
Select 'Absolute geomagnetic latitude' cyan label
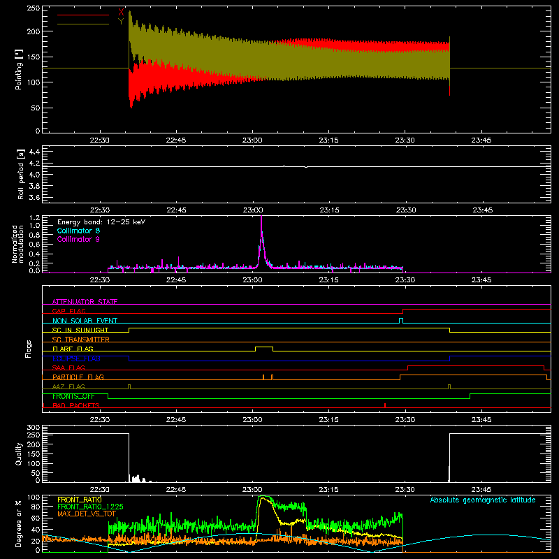483,500
